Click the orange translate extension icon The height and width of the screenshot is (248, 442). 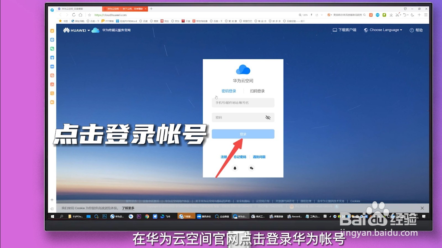(x=371, y=15)
